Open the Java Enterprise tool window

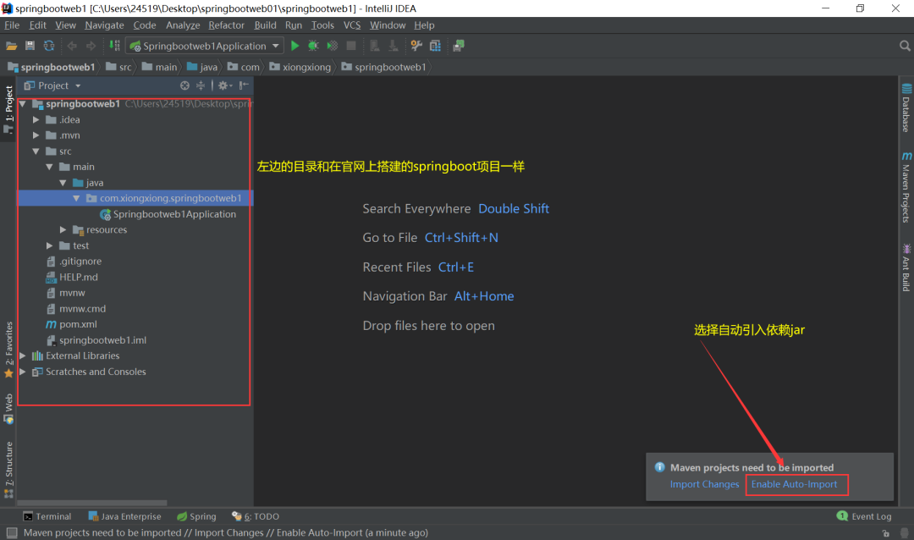124,516
